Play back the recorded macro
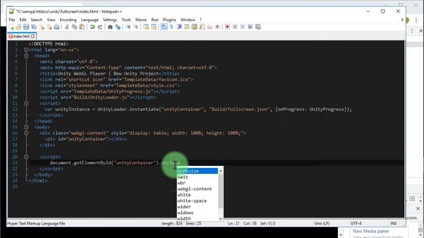Viewport: 424px width, 238px height. point(242,26)
